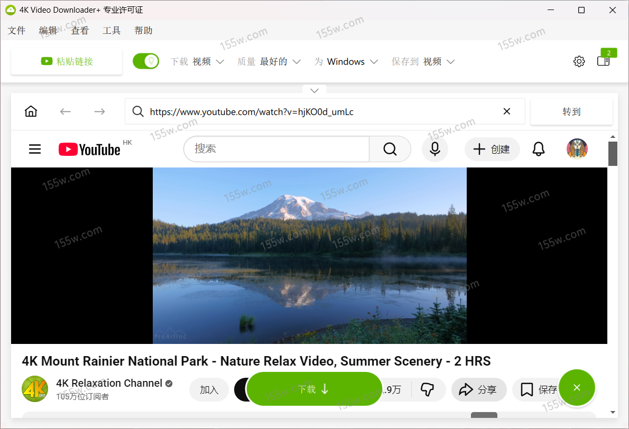Click the YouTube account avatar
This screenshot has height=429, width=629.
coord(577,150)
